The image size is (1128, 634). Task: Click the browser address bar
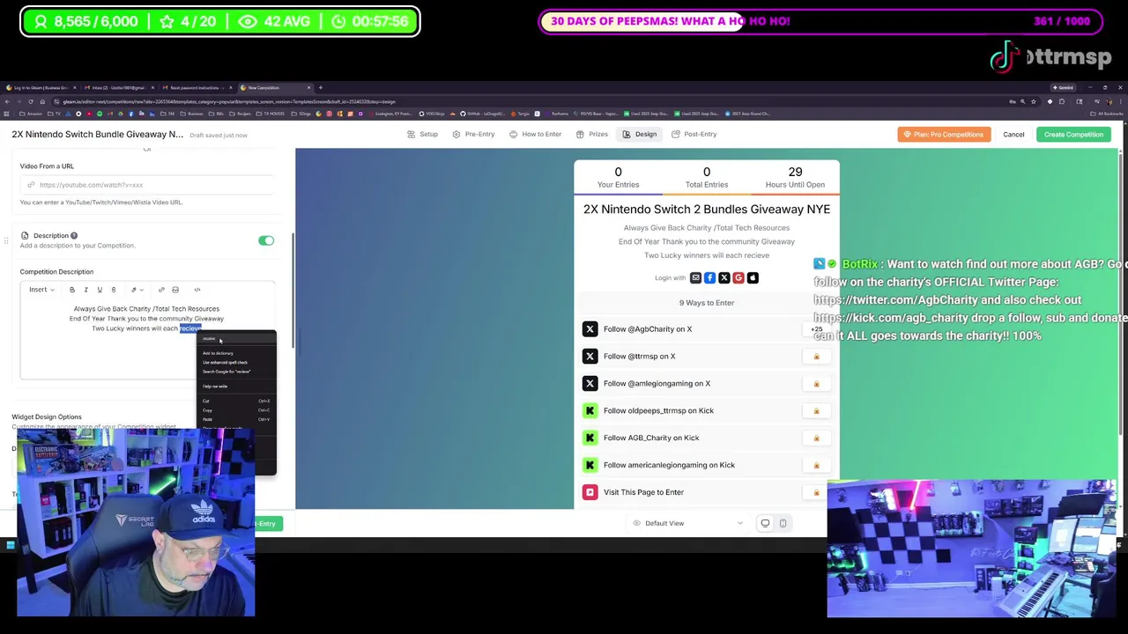click(x=529, y=101)
